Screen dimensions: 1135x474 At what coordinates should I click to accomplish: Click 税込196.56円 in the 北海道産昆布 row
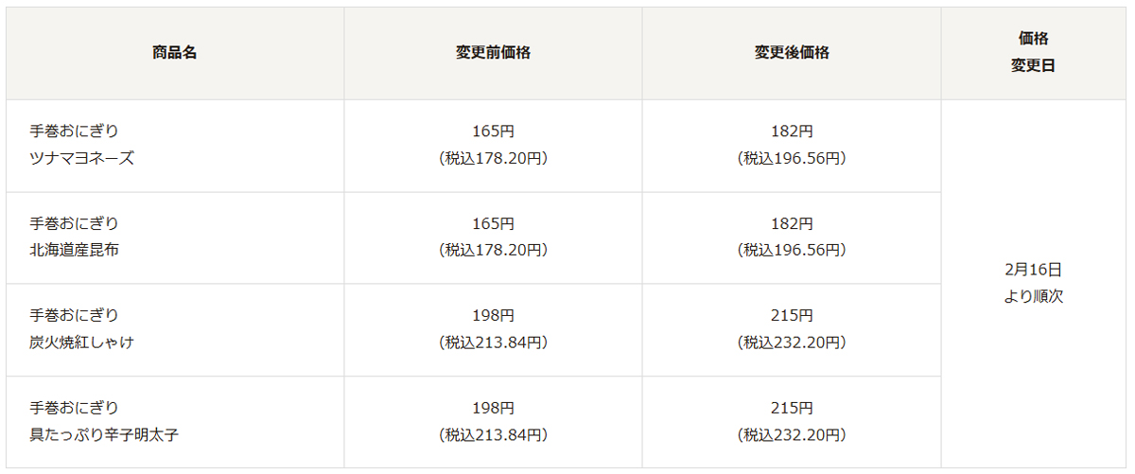[792, 251]
